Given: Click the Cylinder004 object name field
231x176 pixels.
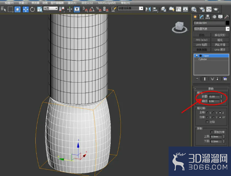Looking at the screenshot, I should tap(209, 23).
